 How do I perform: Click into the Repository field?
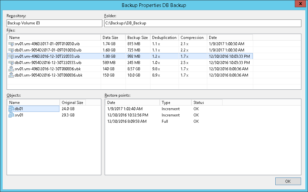(54, 23)
